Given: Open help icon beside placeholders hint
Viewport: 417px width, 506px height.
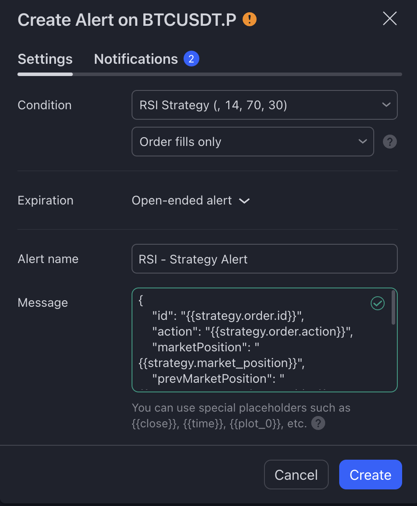Looking at the screenshot, I should 318,423.
